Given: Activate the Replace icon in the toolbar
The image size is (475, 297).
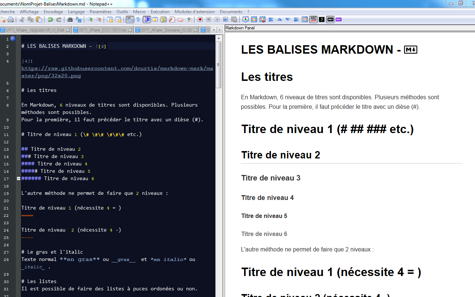Looking at the screenshot, I should pyautogui.click(x=78, y=19).
